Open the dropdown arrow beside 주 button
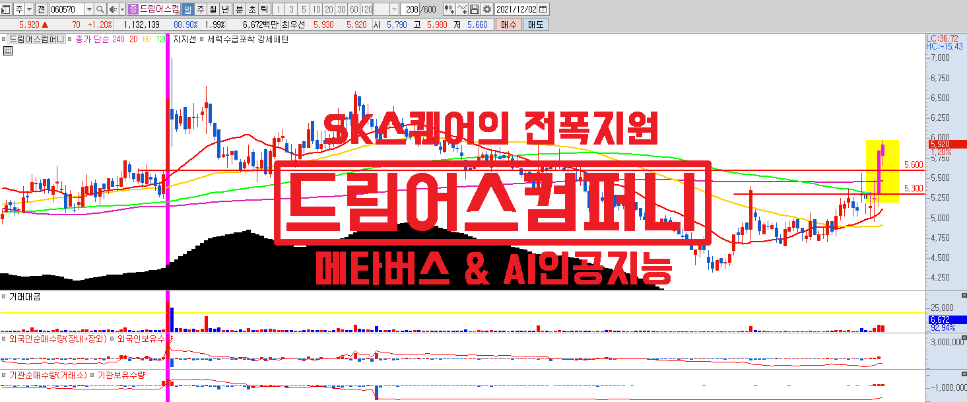967x402 pixels. [30, 9]
